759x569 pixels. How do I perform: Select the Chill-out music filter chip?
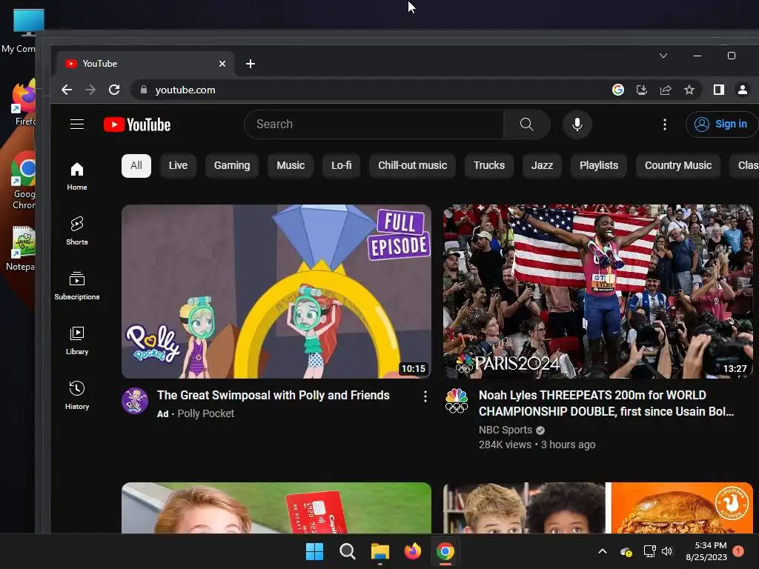[412, 165]
